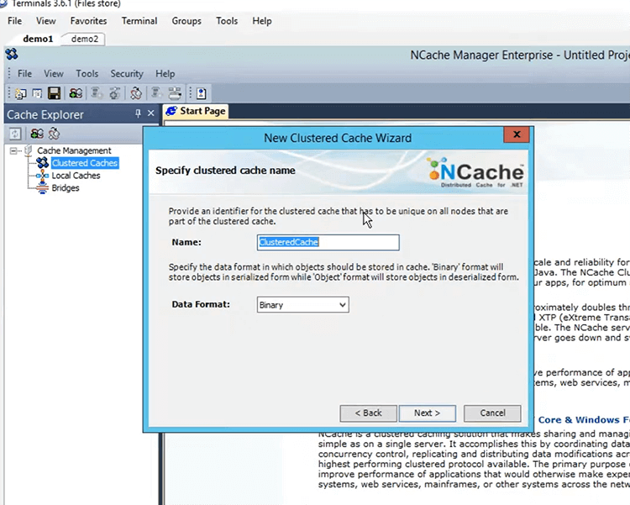Click the NCache logo in wizard header
Viewport: 630px width, 505px height.
[475, 173]
